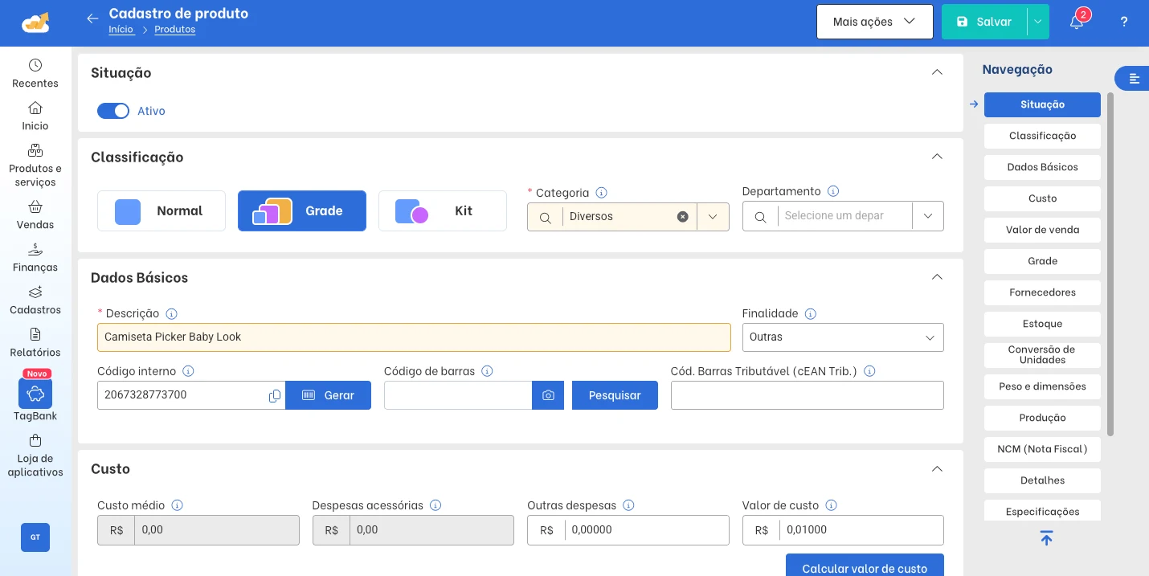
Task: Click the Salvar button
Action: pos(984,22)
